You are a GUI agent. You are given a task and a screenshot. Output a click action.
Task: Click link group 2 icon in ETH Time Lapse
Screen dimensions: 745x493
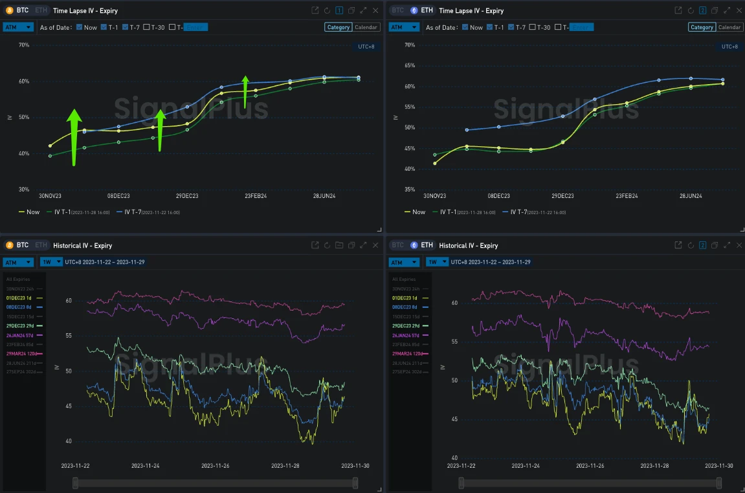point(702,10)
